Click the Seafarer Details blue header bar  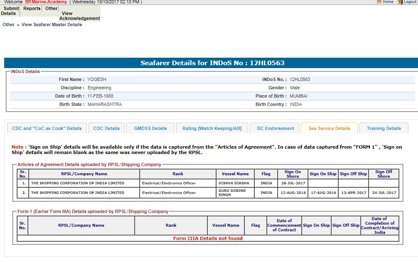212,63
